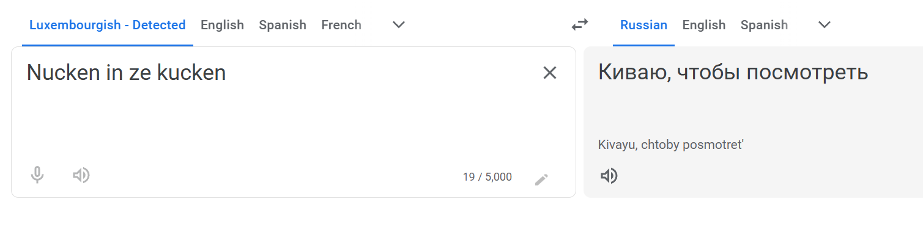Click the translated Russian text

click(733, 73)
